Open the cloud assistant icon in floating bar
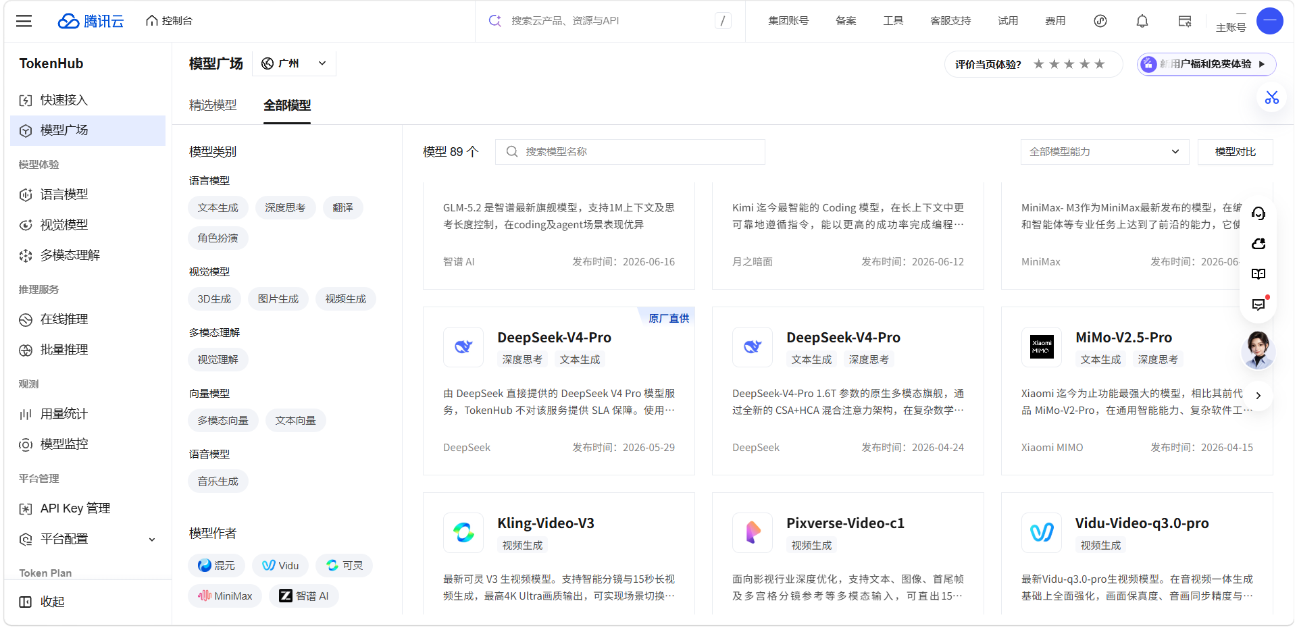 pos(1258,244)
